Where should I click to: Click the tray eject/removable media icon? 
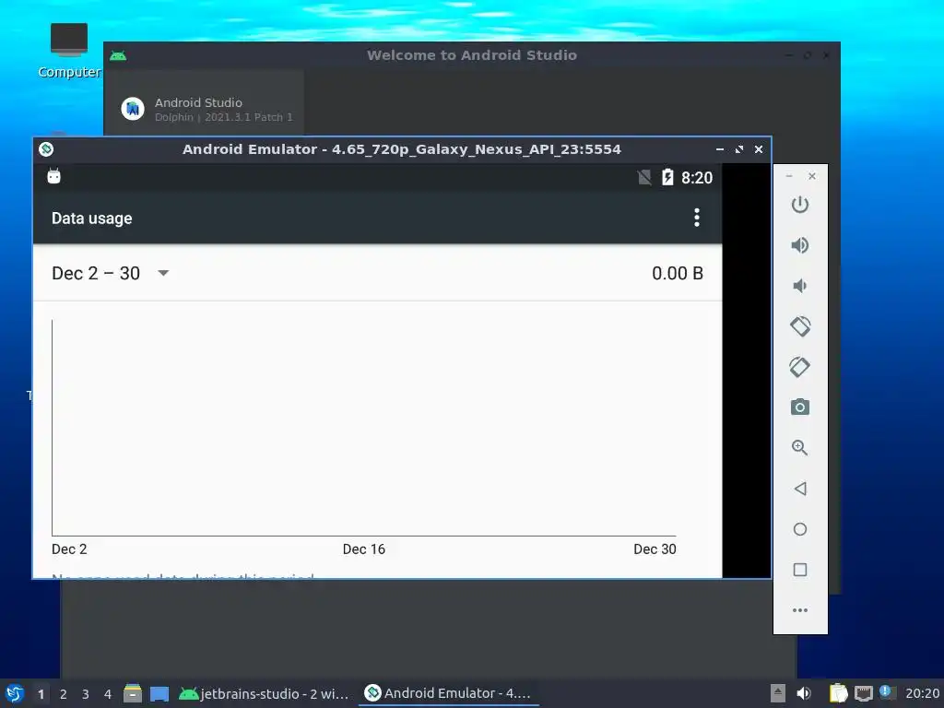coord(778,693)
